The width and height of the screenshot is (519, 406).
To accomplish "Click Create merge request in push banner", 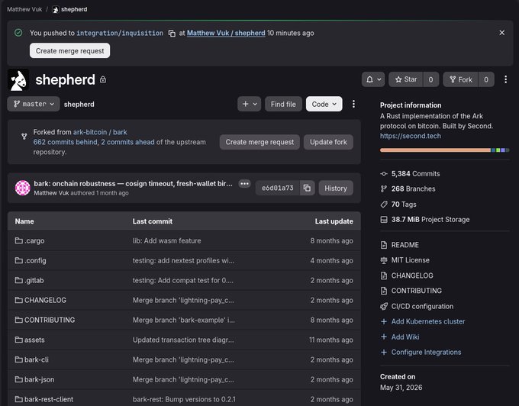I will tap(70, 50).
